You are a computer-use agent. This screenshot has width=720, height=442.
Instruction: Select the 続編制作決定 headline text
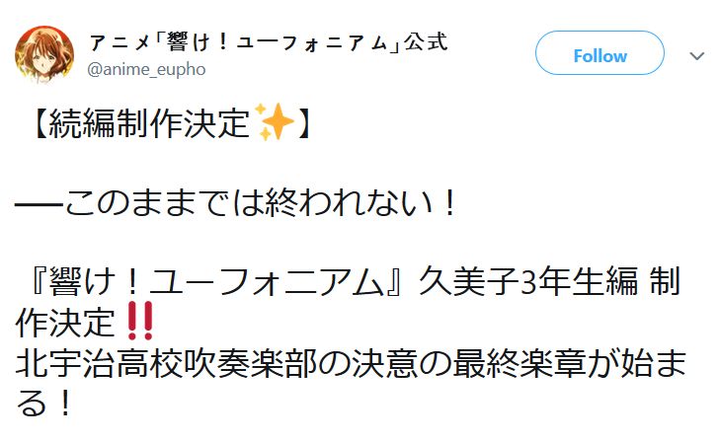[x=149, y=123]
